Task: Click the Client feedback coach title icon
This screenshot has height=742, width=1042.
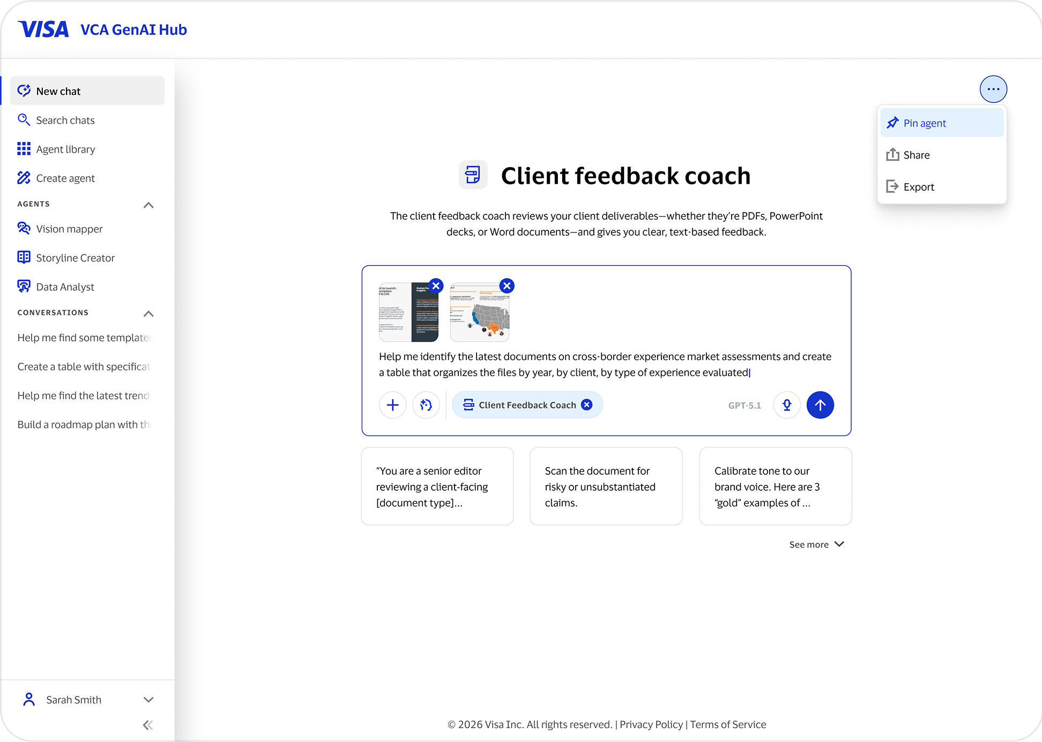Action: click(x=473, y=175)
